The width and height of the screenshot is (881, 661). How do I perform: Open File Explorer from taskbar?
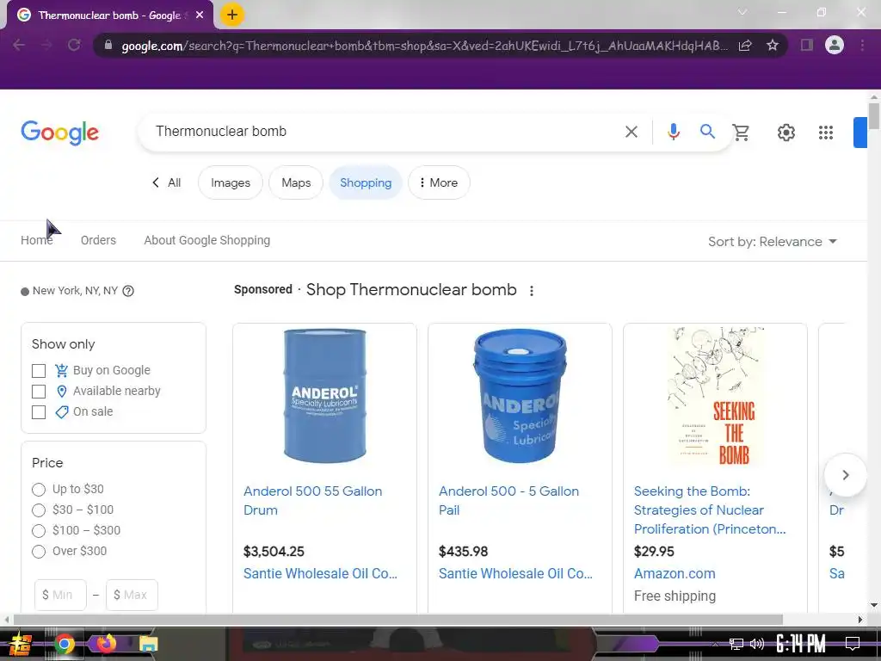pos(148,644)
